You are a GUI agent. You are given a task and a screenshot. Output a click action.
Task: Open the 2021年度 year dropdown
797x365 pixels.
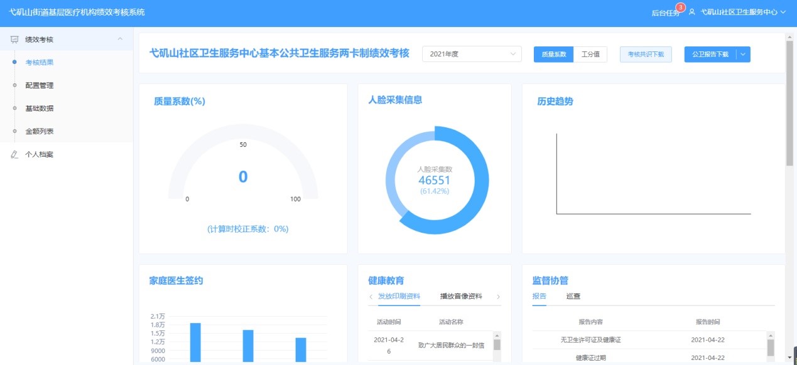(x=472, y=54)
